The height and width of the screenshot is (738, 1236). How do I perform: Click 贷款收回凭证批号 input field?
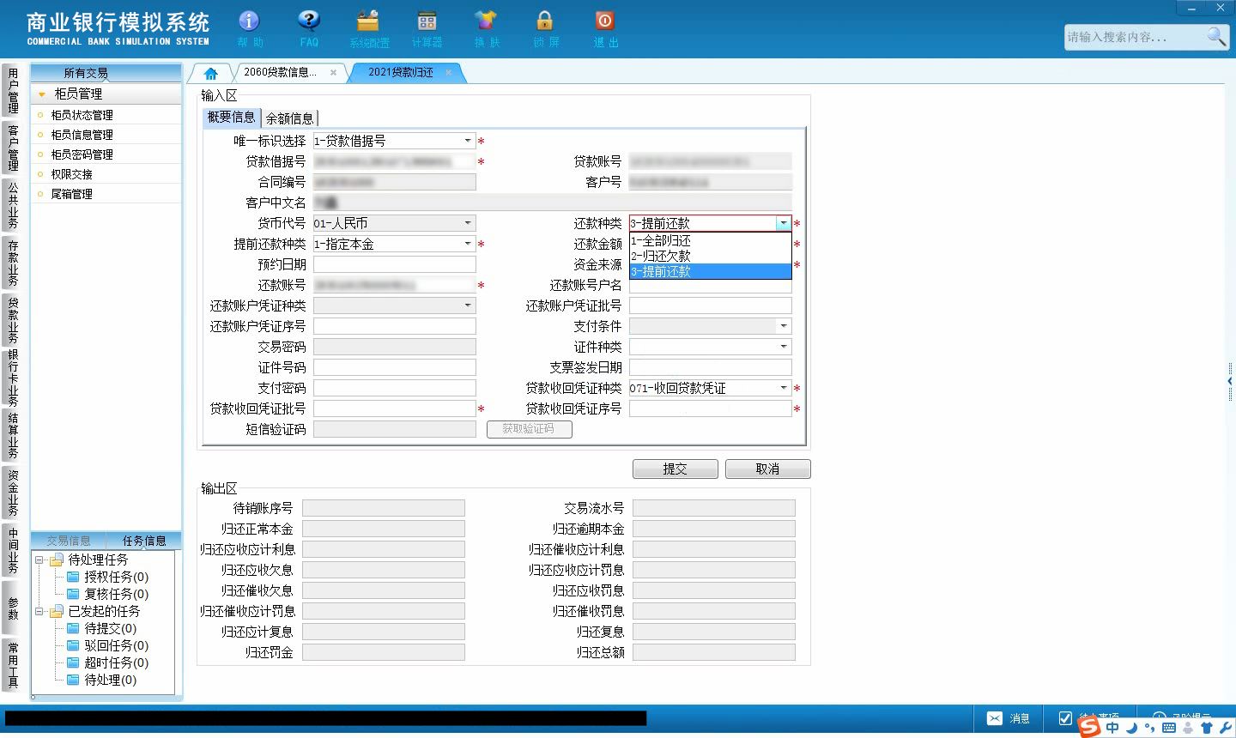(394, 408)
